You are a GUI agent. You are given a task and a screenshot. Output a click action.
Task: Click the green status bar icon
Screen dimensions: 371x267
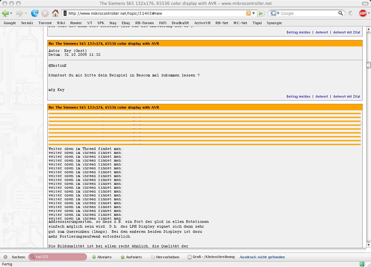[x=362, y=264]
